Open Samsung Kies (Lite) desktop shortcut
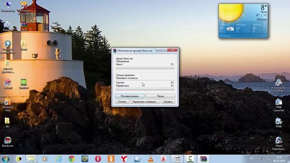Viewport: 290px width, 163px height. [x=24, y=8]
